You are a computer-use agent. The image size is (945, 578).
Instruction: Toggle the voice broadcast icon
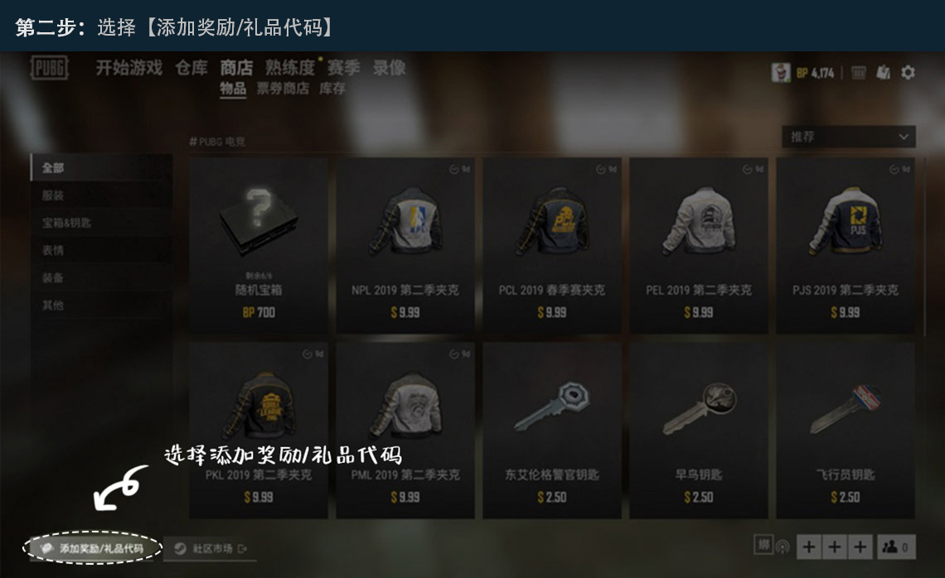tap(783, 547)
